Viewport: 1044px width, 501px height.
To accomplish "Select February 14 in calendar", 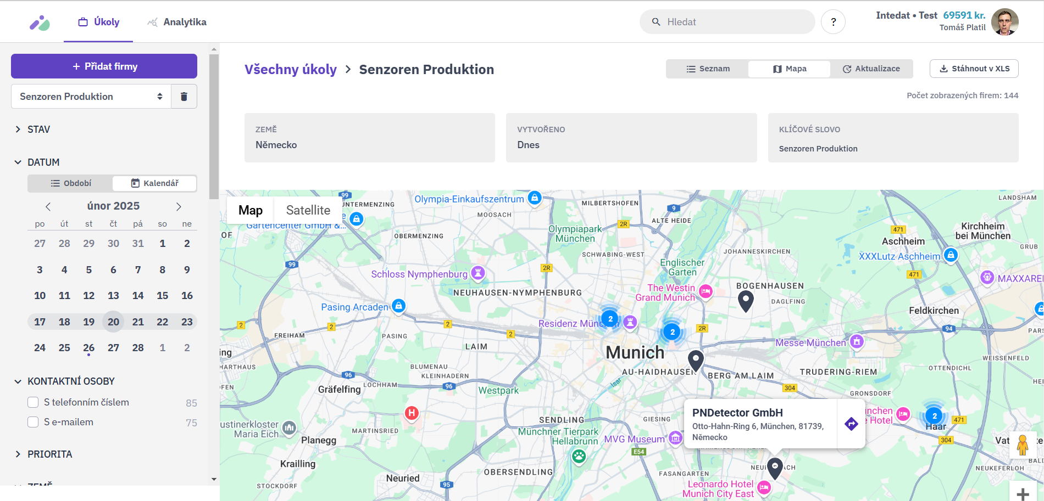I will coord(138,296).
